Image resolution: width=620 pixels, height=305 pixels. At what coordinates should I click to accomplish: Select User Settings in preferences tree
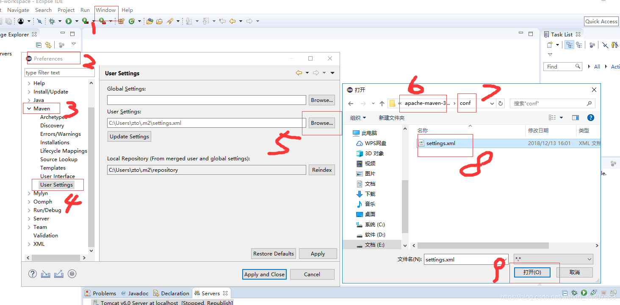coord(57,185)
